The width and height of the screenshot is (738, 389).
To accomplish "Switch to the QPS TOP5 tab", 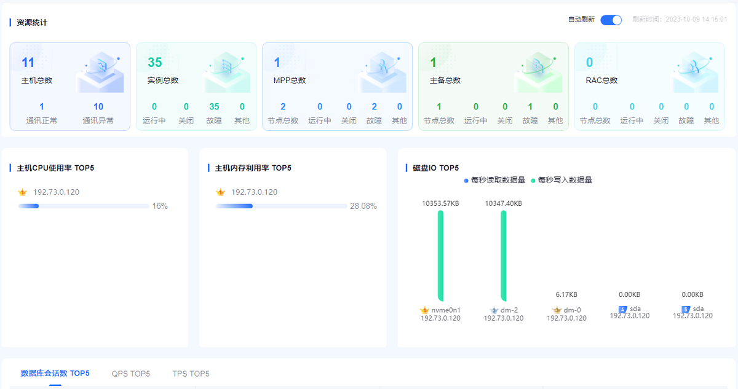I will [x=130, y=374].
